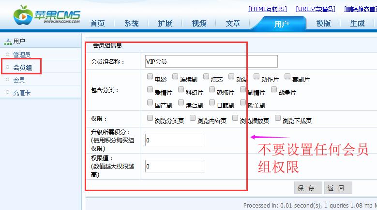This screenshot has width=377, height=210.
Task: Check the 国产剧 checkbox
Action: [150, 102]
